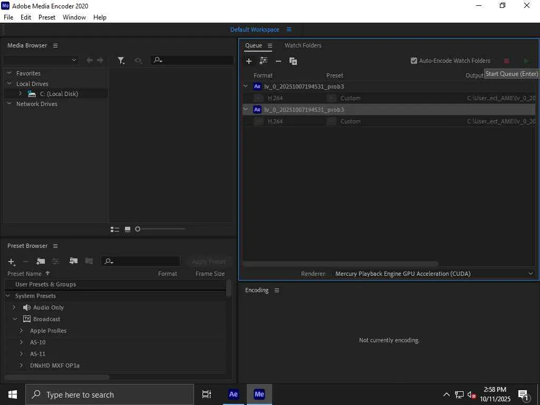Open the Renderer dropdown
The image size is (540, 405).
(x=433, y=274)
